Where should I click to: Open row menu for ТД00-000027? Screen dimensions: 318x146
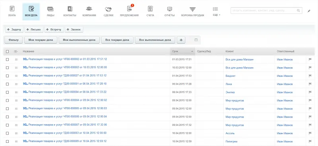(x=16, y=76)
